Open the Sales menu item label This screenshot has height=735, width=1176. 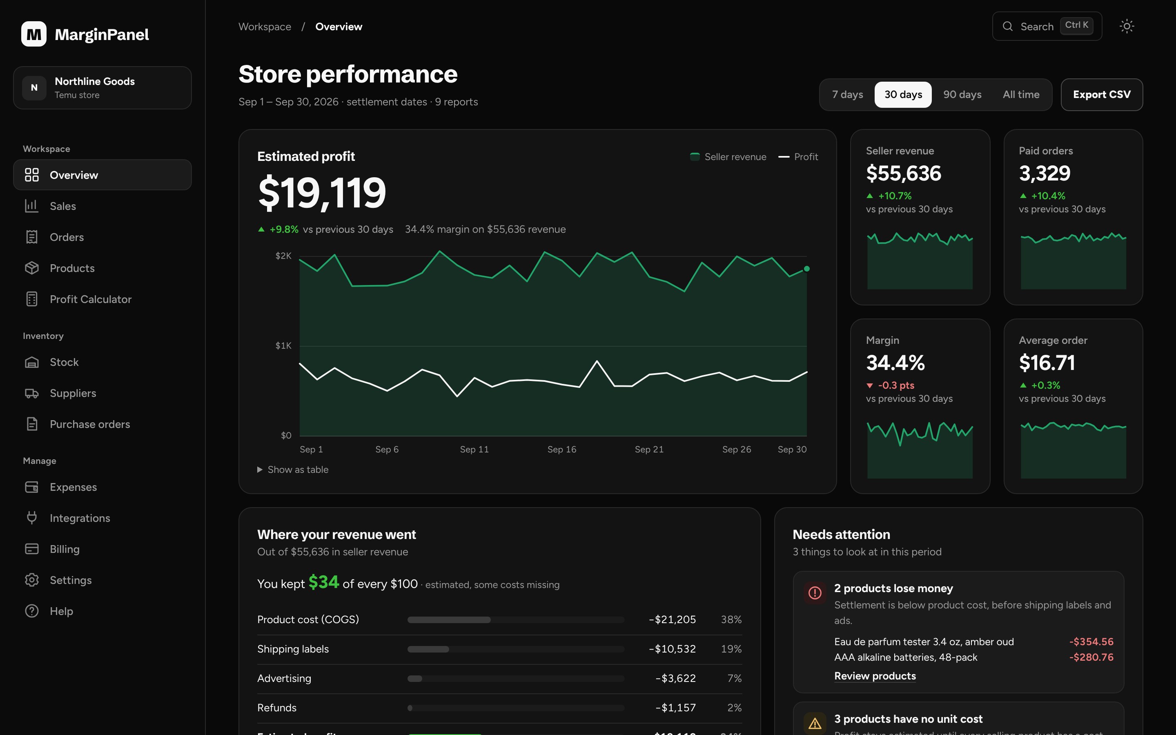click(x=63, y=206)
